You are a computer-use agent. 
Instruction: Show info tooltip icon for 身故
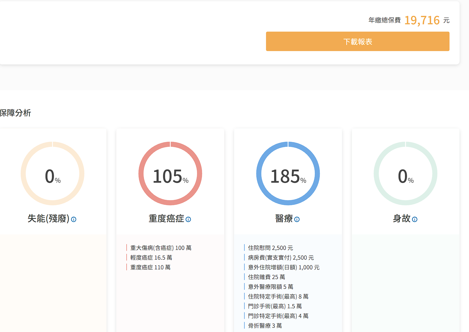click(x=415, y=219)
